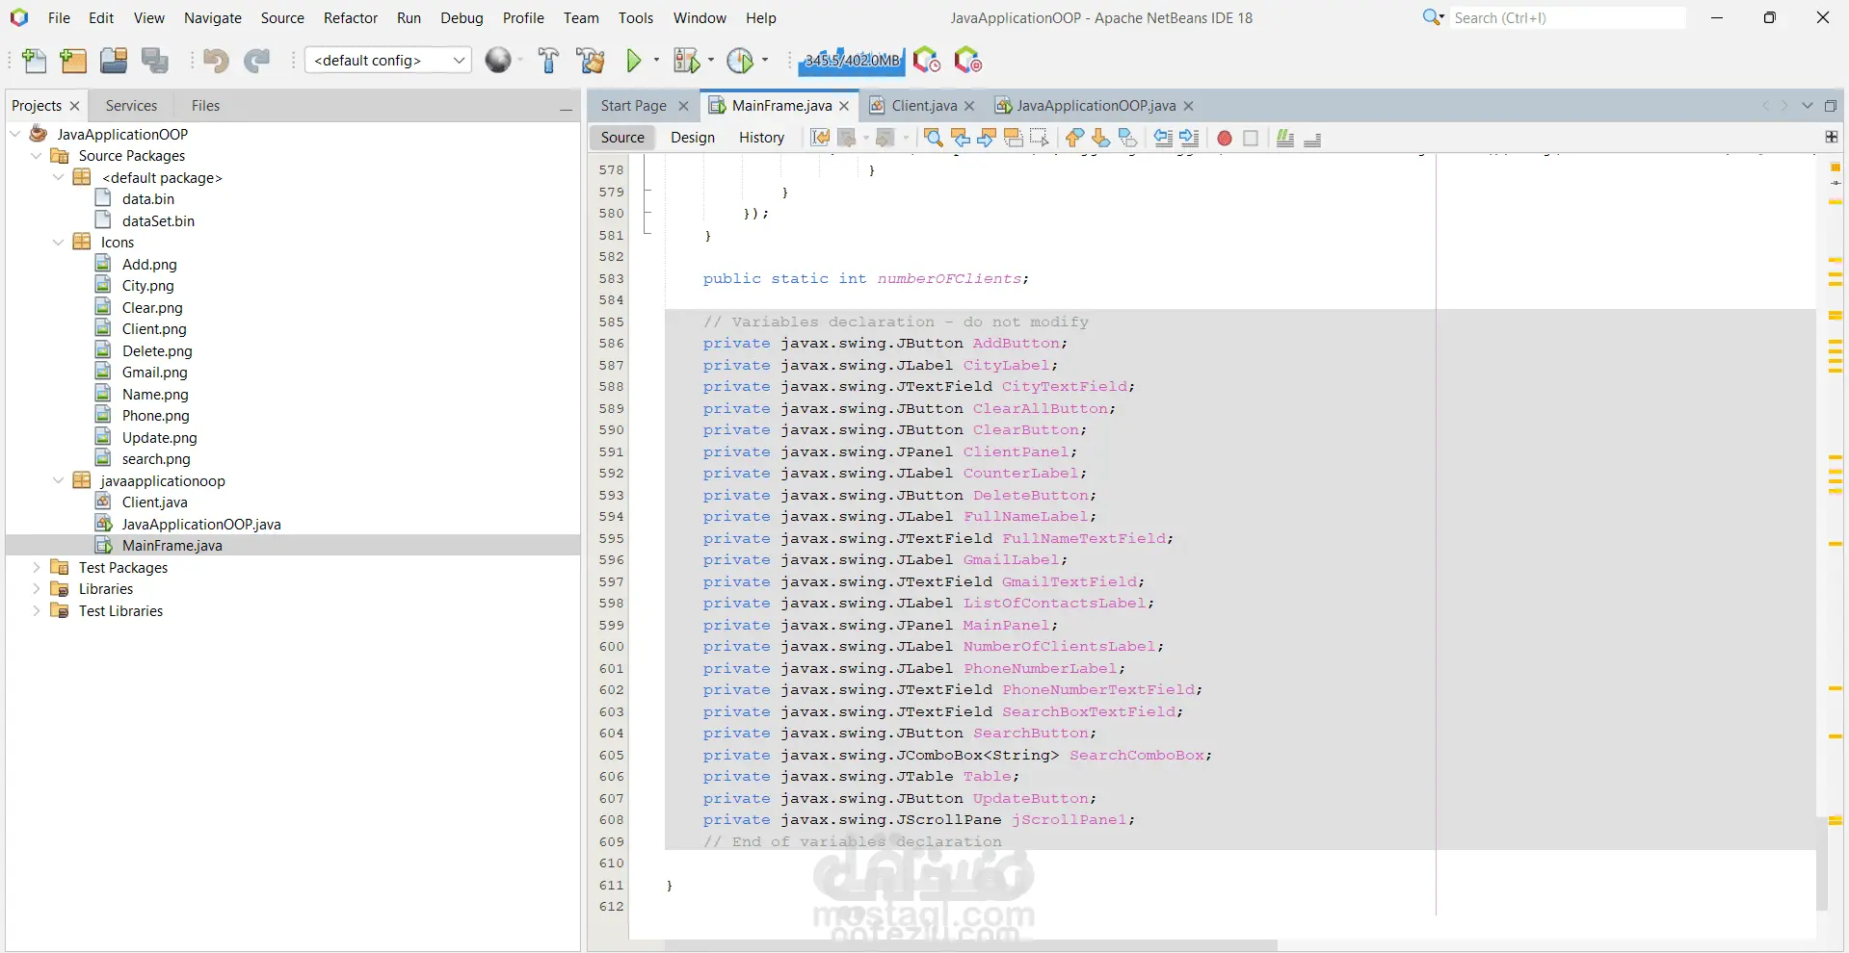The width and height of the screenshot is (1849, 953).
Task: Click the Find Previous Occurrence icon
Action: pos(961,138)
